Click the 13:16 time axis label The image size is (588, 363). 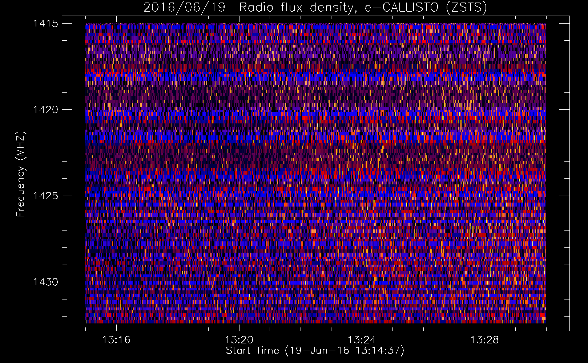(116, 340)
